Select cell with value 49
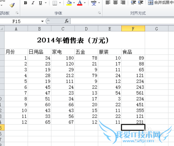The height and width of the screenshot is (146, 174). click(x=110, y=87)
